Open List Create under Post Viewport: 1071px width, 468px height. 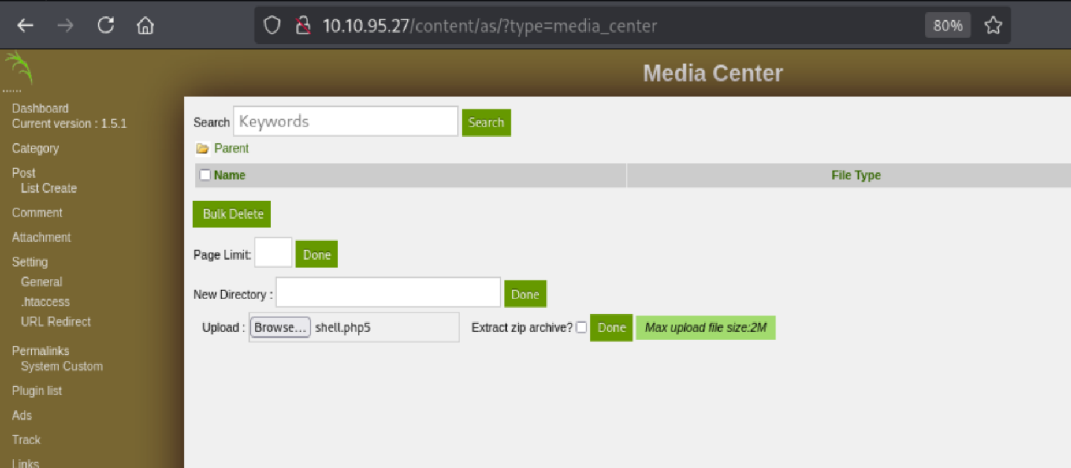point(50,188)
